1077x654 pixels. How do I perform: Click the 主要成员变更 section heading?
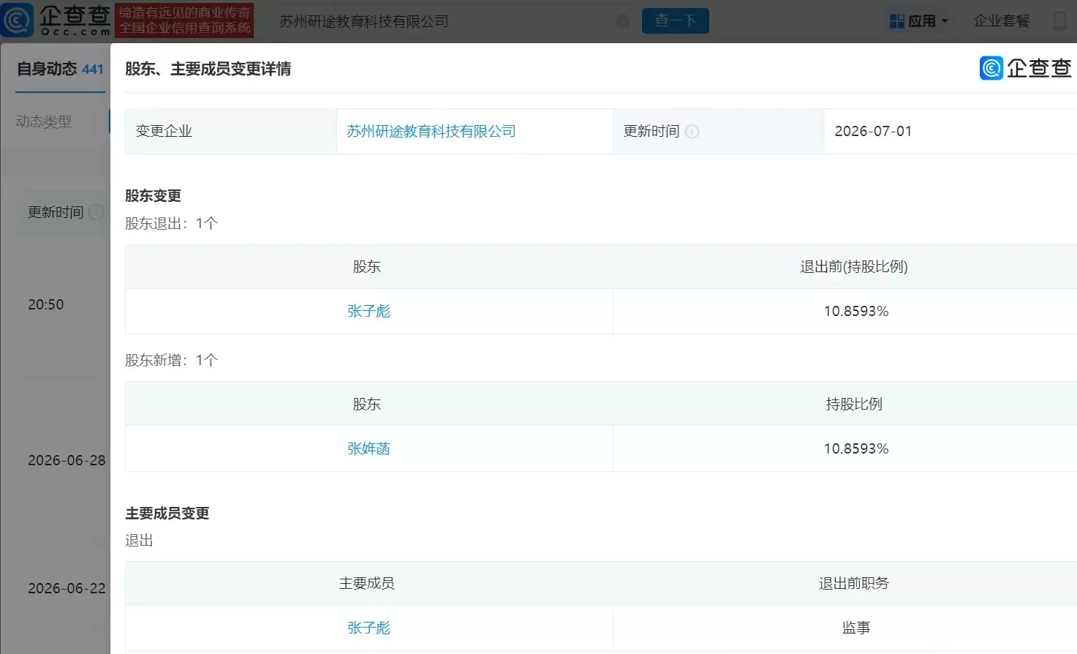tap(167, 513)
